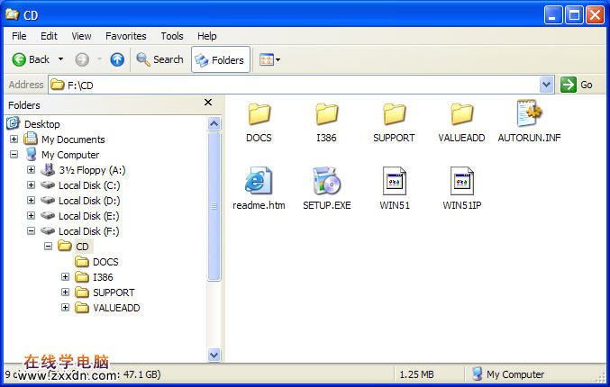This screenshot has width=610, height=387.
Task: Collapse the CD folder tree node
Action: [x=48, y=247]
